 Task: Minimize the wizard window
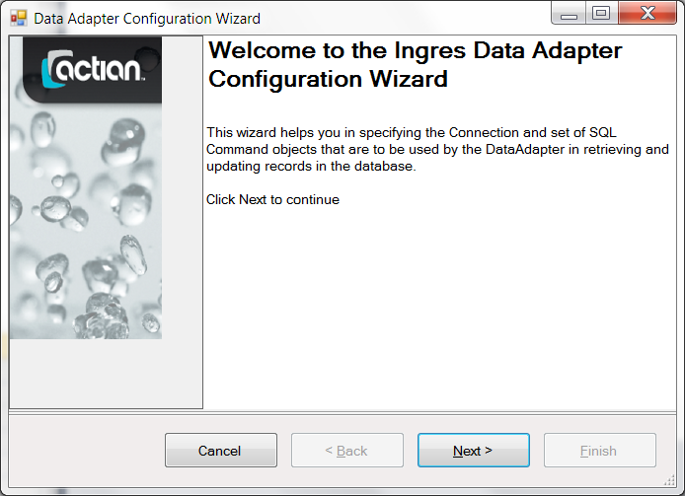[x=569, y=15]
